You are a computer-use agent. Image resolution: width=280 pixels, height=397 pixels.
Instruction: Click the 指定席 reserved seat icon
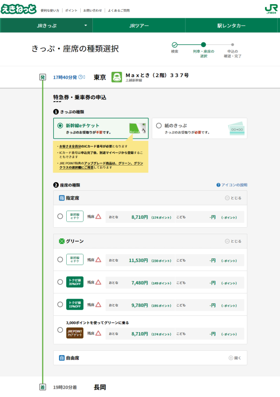point(62,198)
